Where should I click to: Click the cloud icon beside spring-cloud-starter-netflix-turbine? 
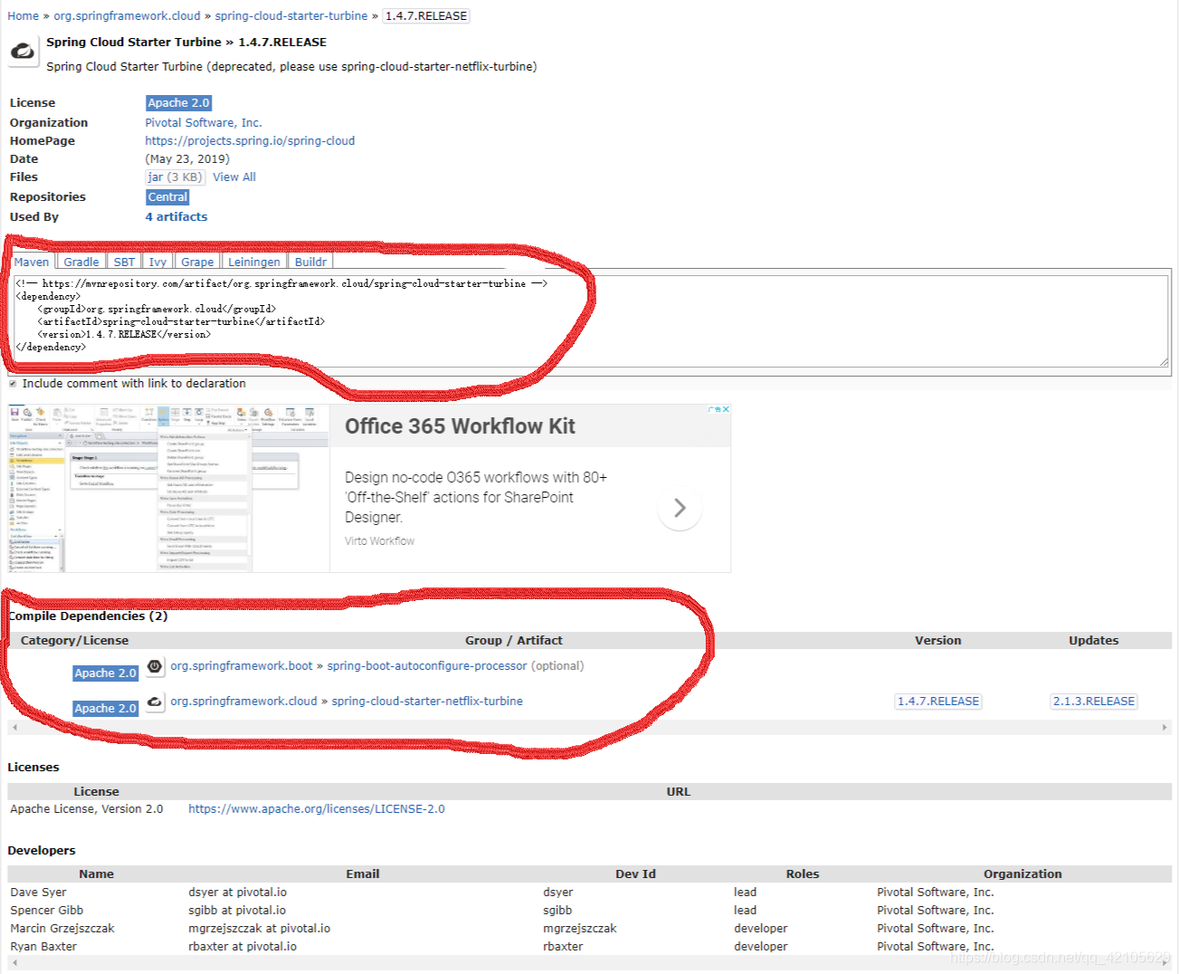coord(155,702)
